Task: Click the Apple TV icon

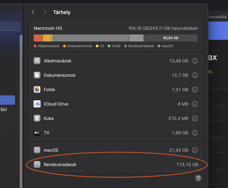Action: (x=37, y=133)
